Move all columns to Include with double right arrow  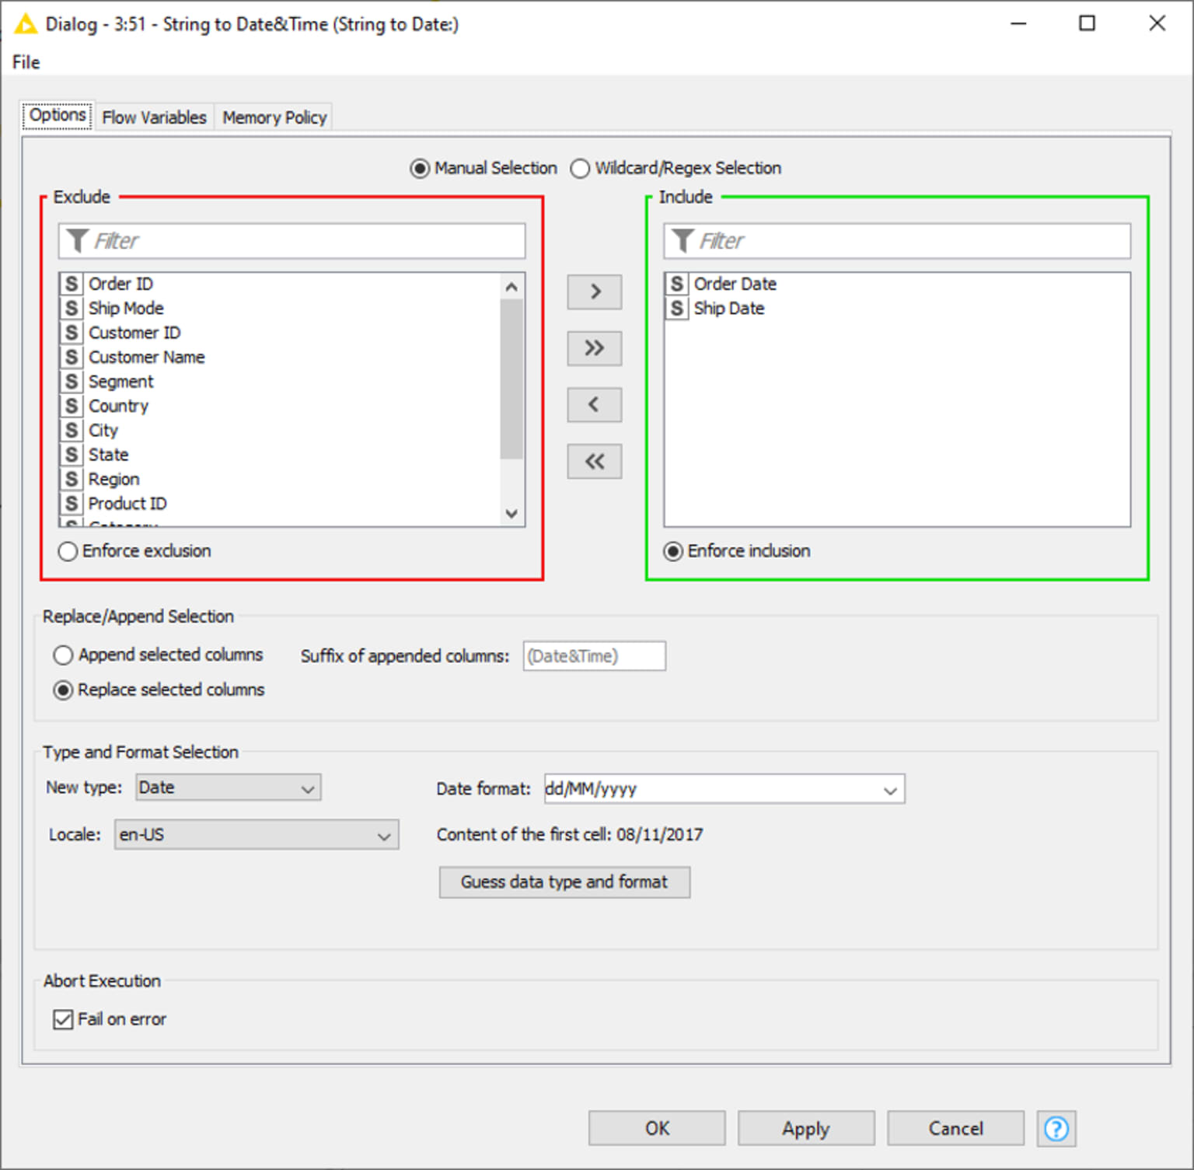595,348
